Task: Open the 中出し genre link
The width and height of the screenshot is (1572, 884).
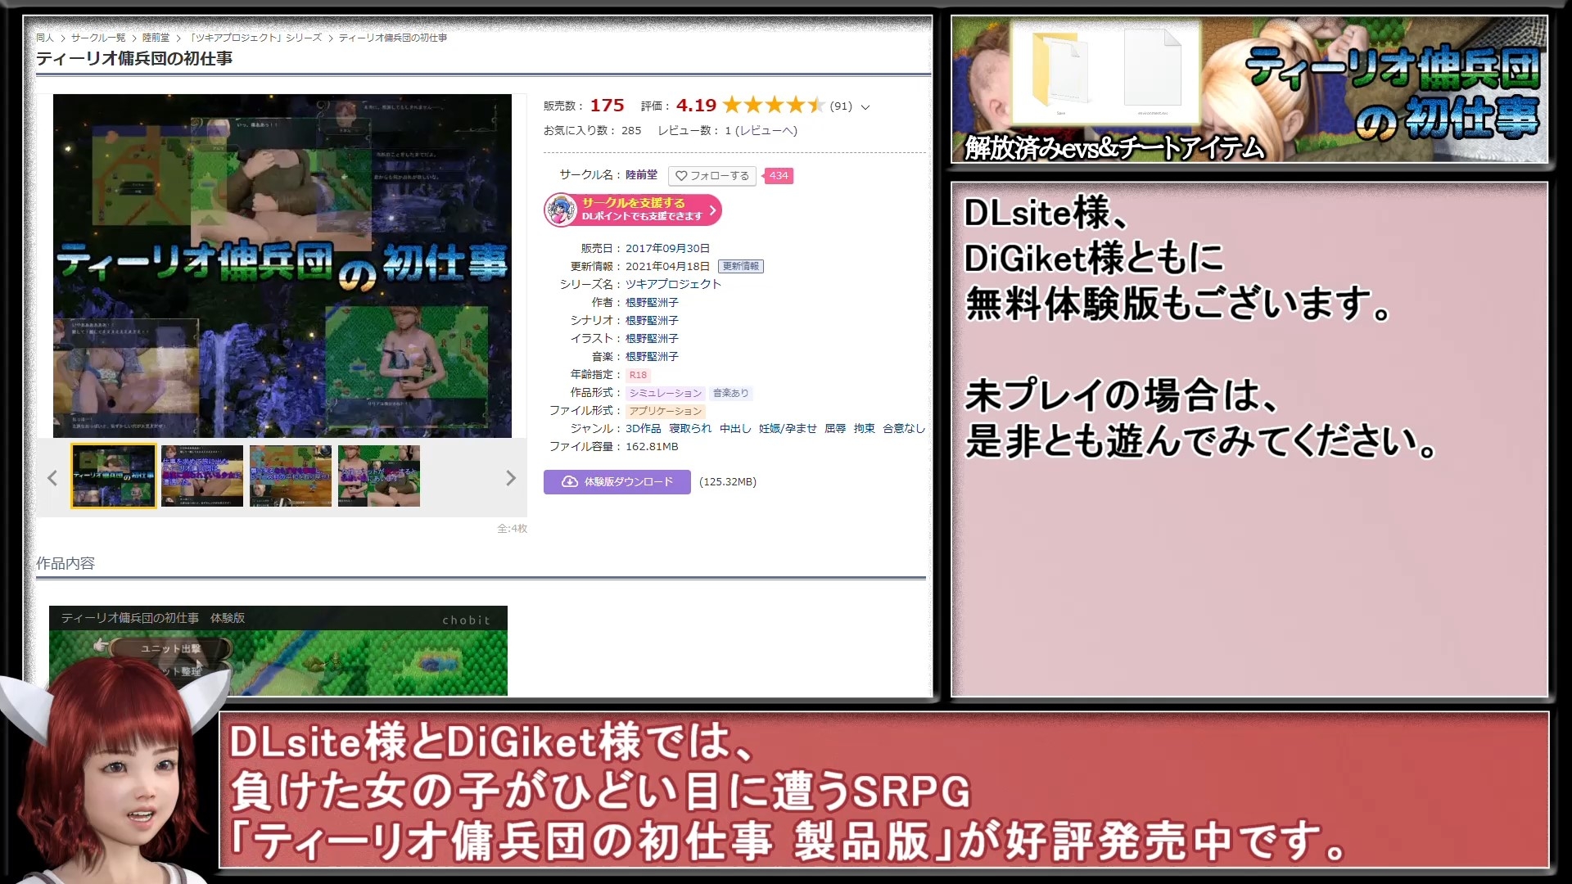Action: coord(735,428)
